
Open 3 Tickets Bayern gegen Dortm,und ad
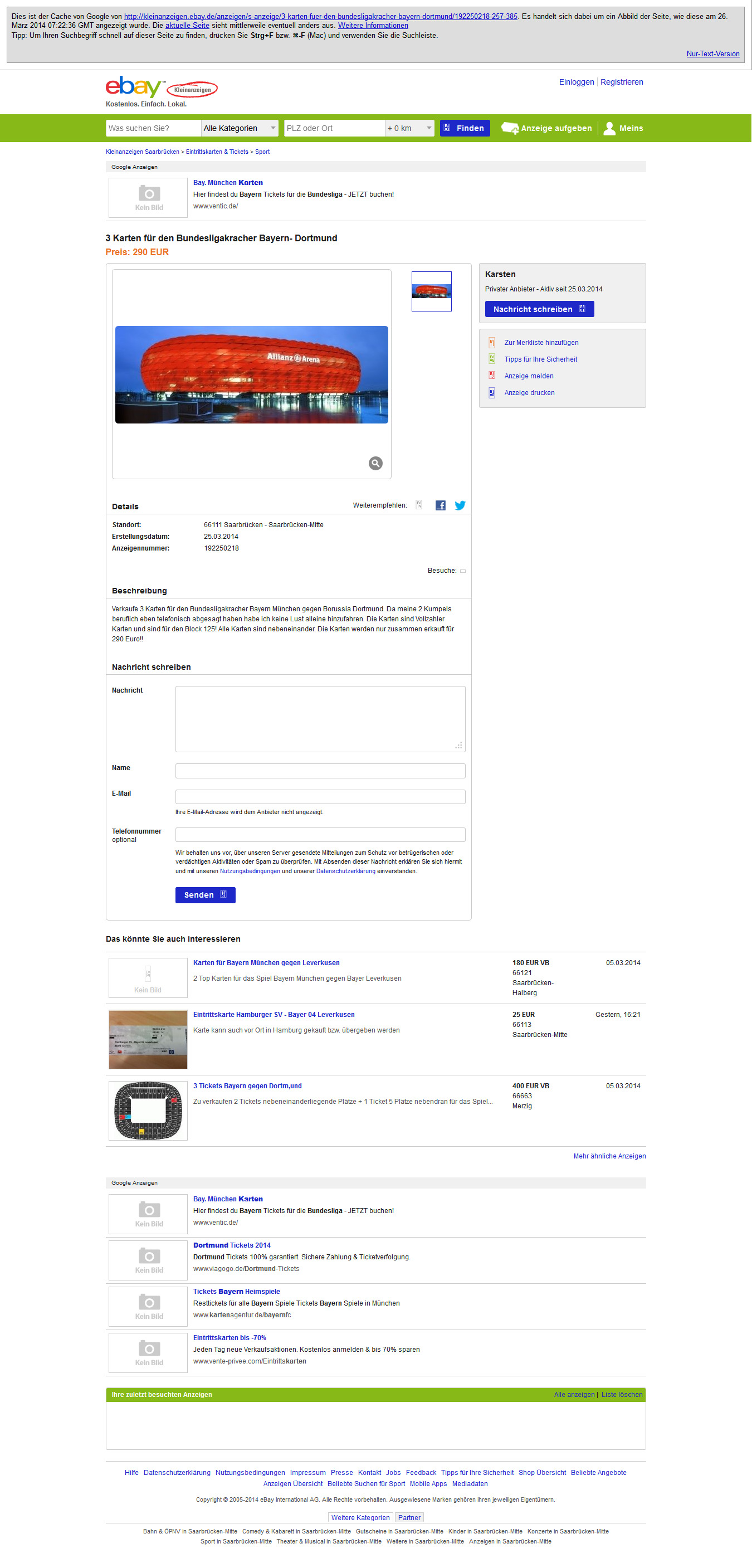click(247, 1086)
